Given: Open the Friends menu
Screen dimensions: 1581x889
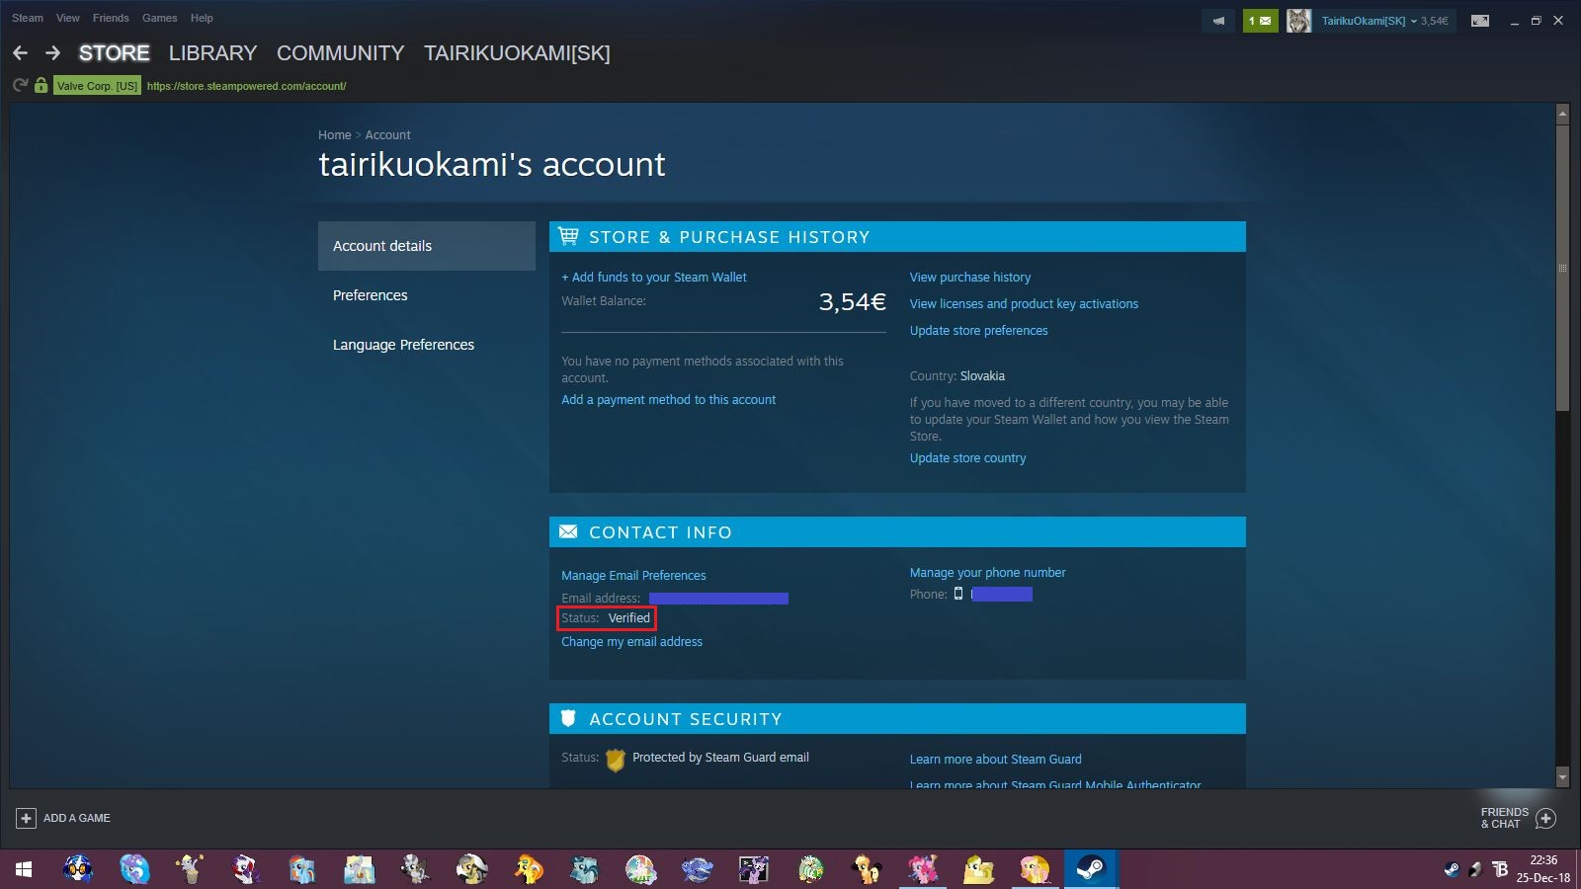Looking at the screenshot, I should [111, 18].
